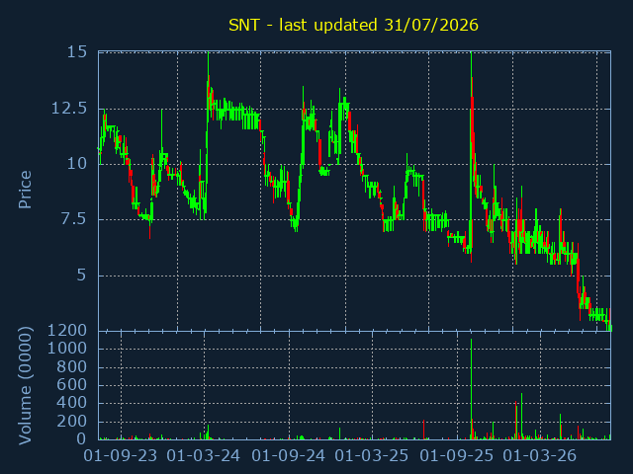Image resolution: width=633 pixels, height=474 pixels.
Task: Select the 01-03-26 date axis label
Action: (x=540, y=456)
